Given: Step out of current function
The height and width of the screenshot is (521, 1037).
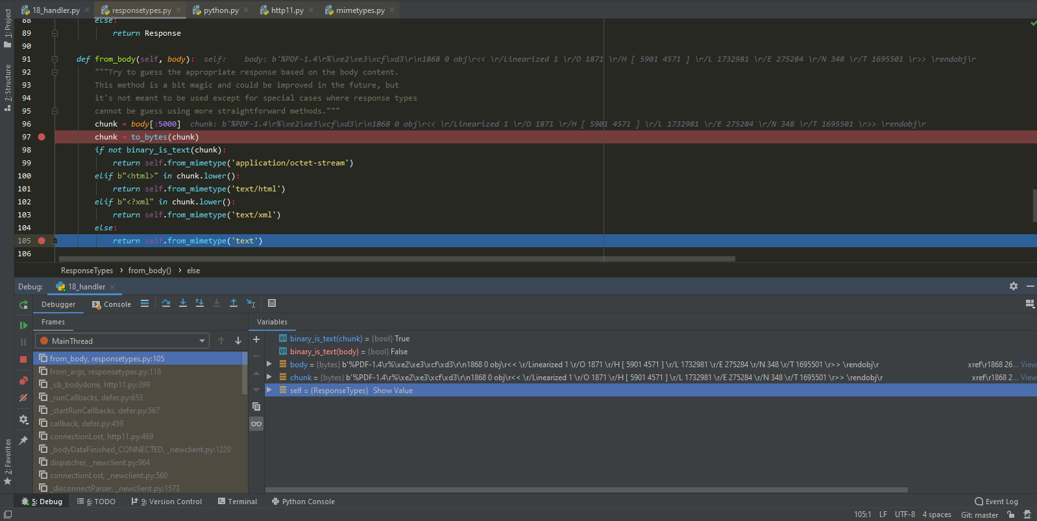Looking at the screenshot, I should 234,304.
